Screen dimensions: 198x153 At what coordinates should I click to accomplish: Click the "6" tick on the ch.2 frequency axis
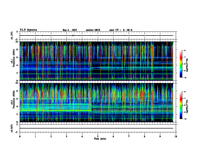click(17, 99)
